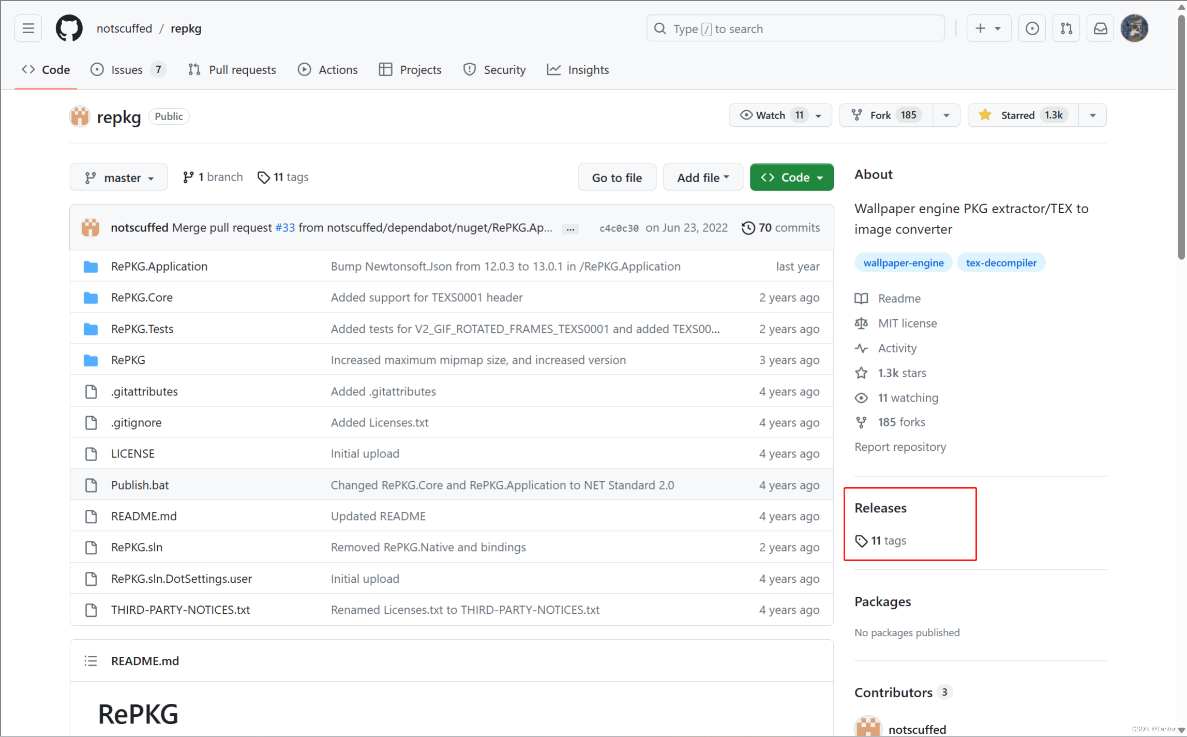
Task: Click the Go to file button
Action: click(x=617, y=178)
